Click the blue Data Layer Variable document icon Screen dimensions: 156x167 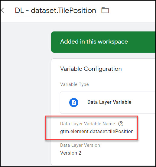tap(74, 103)
